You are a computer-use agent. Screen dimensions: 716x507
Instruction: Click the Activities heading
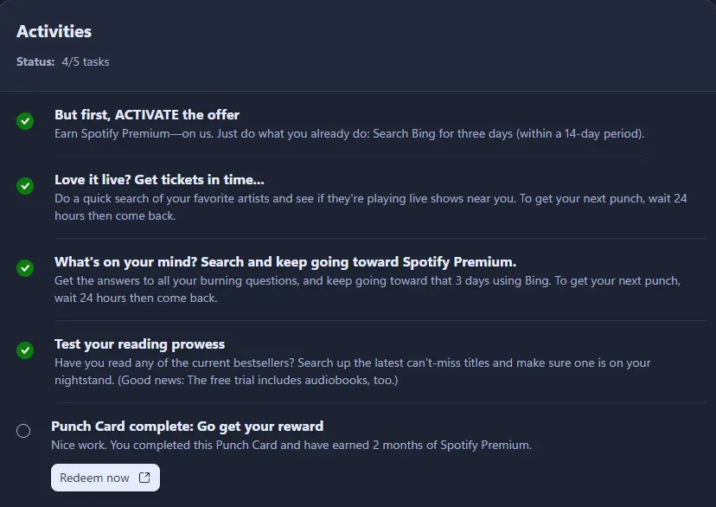tap(54, 31)
